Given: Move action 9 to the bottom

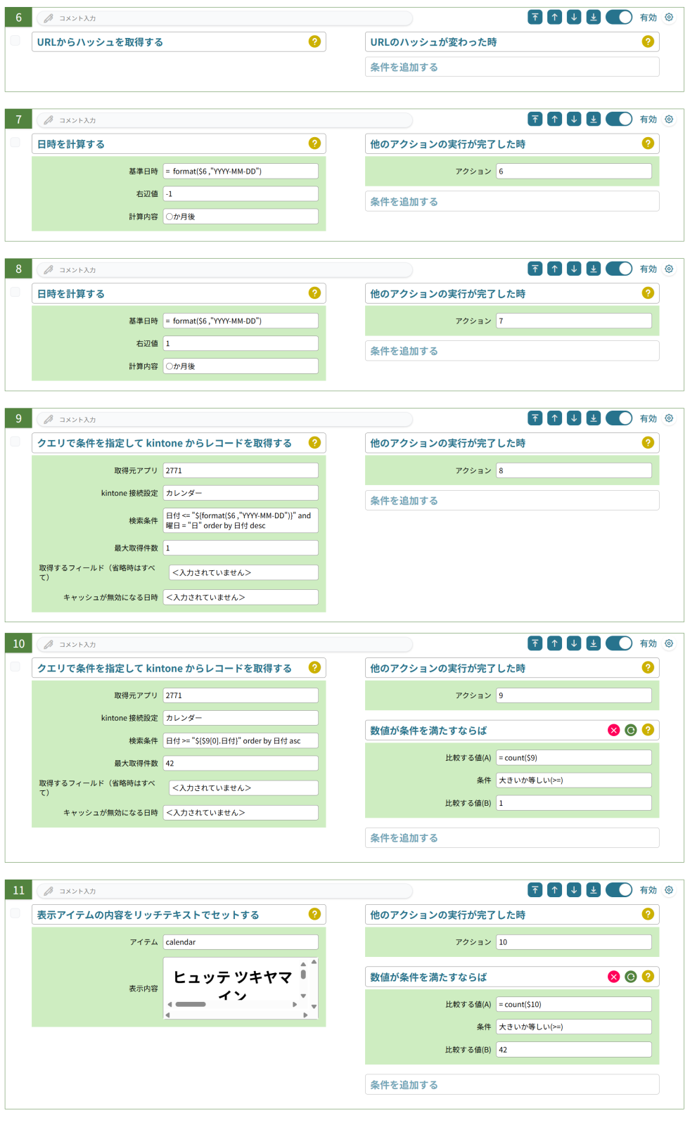Looking at the screenshot, I should [594, 419].
